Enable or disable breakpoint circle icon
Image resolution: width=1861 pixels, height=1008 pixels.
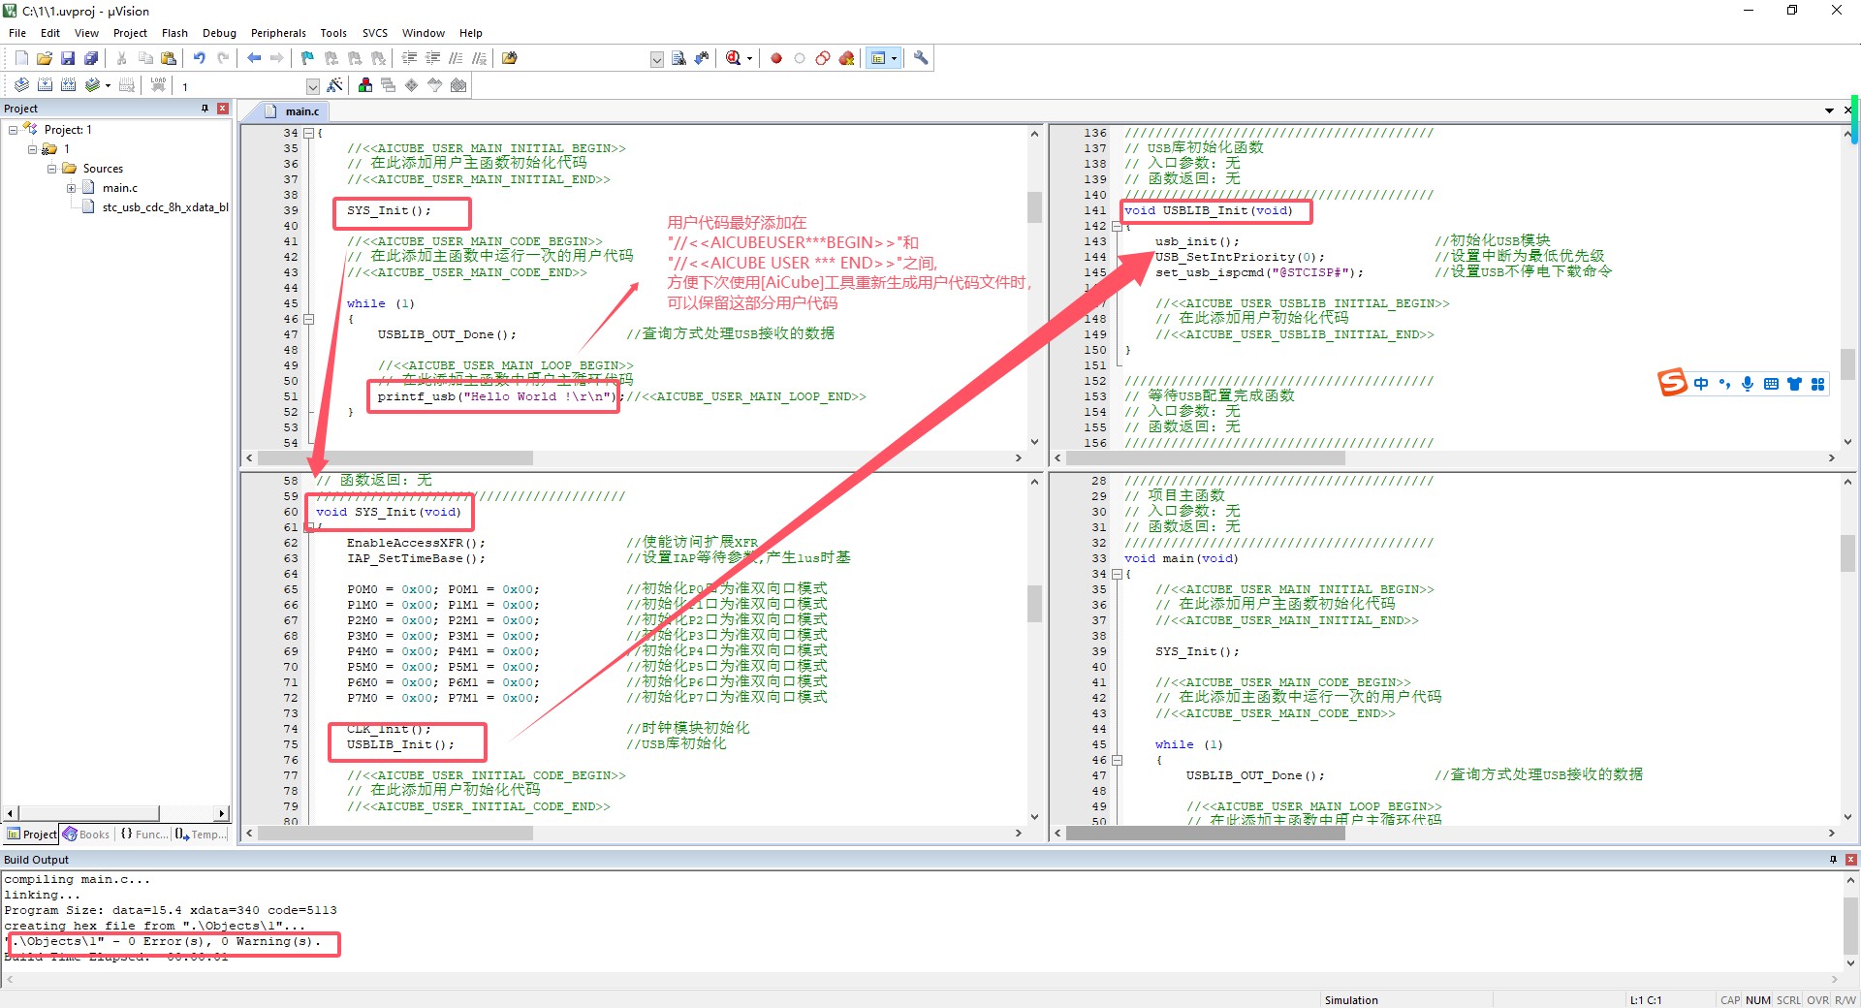(800, 58)
